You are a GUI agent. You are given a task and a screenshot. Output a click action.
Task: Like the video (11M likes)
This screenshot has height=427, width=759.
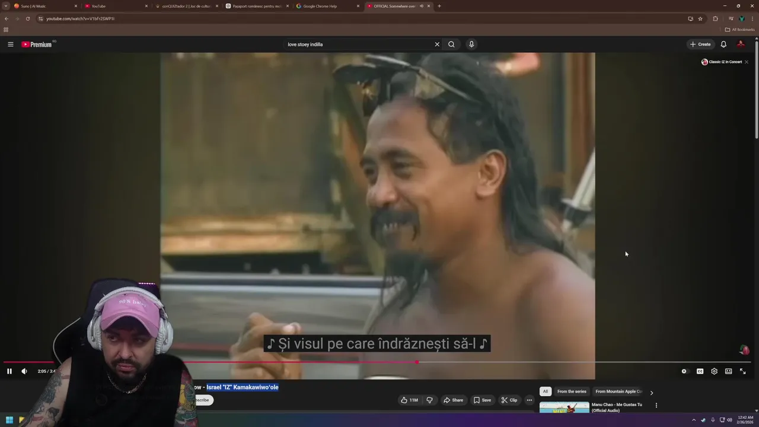pos(409,400)
